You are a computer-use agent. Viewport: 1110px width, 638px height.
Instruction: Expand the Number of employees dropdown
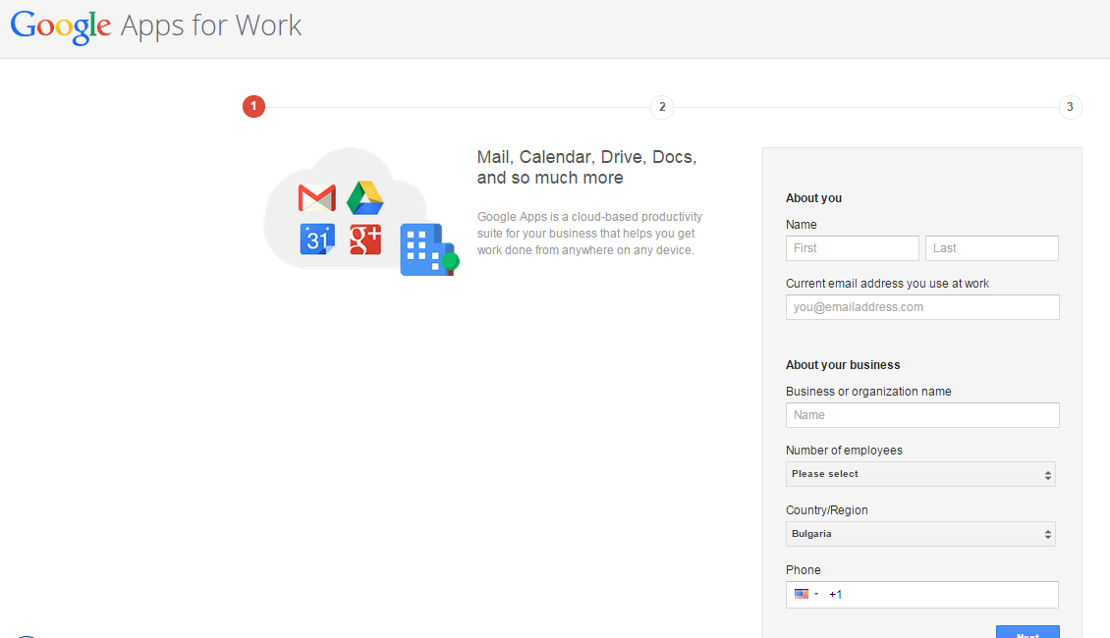pyautogui.click(x=921, y=474)
